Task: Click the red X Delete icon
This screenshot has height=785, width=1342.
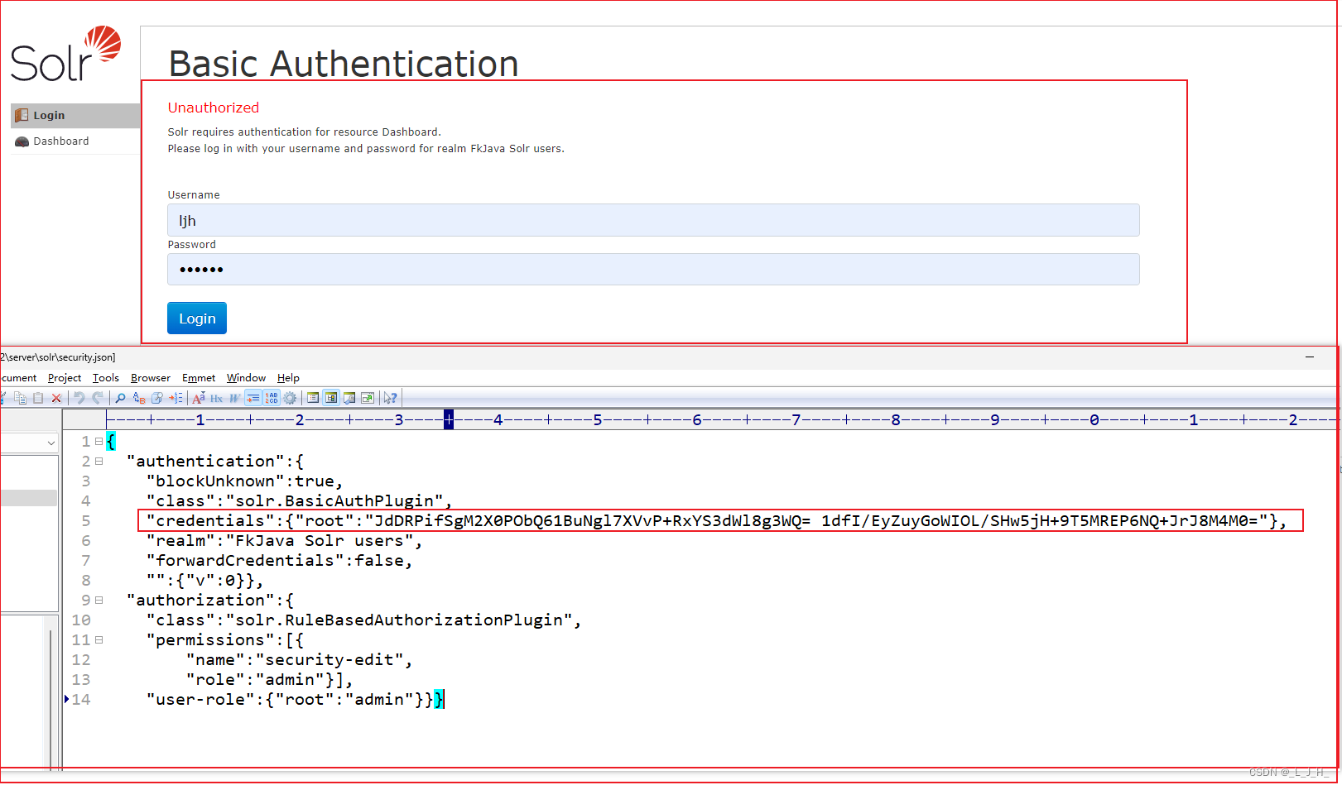Action: pos(56,398)
